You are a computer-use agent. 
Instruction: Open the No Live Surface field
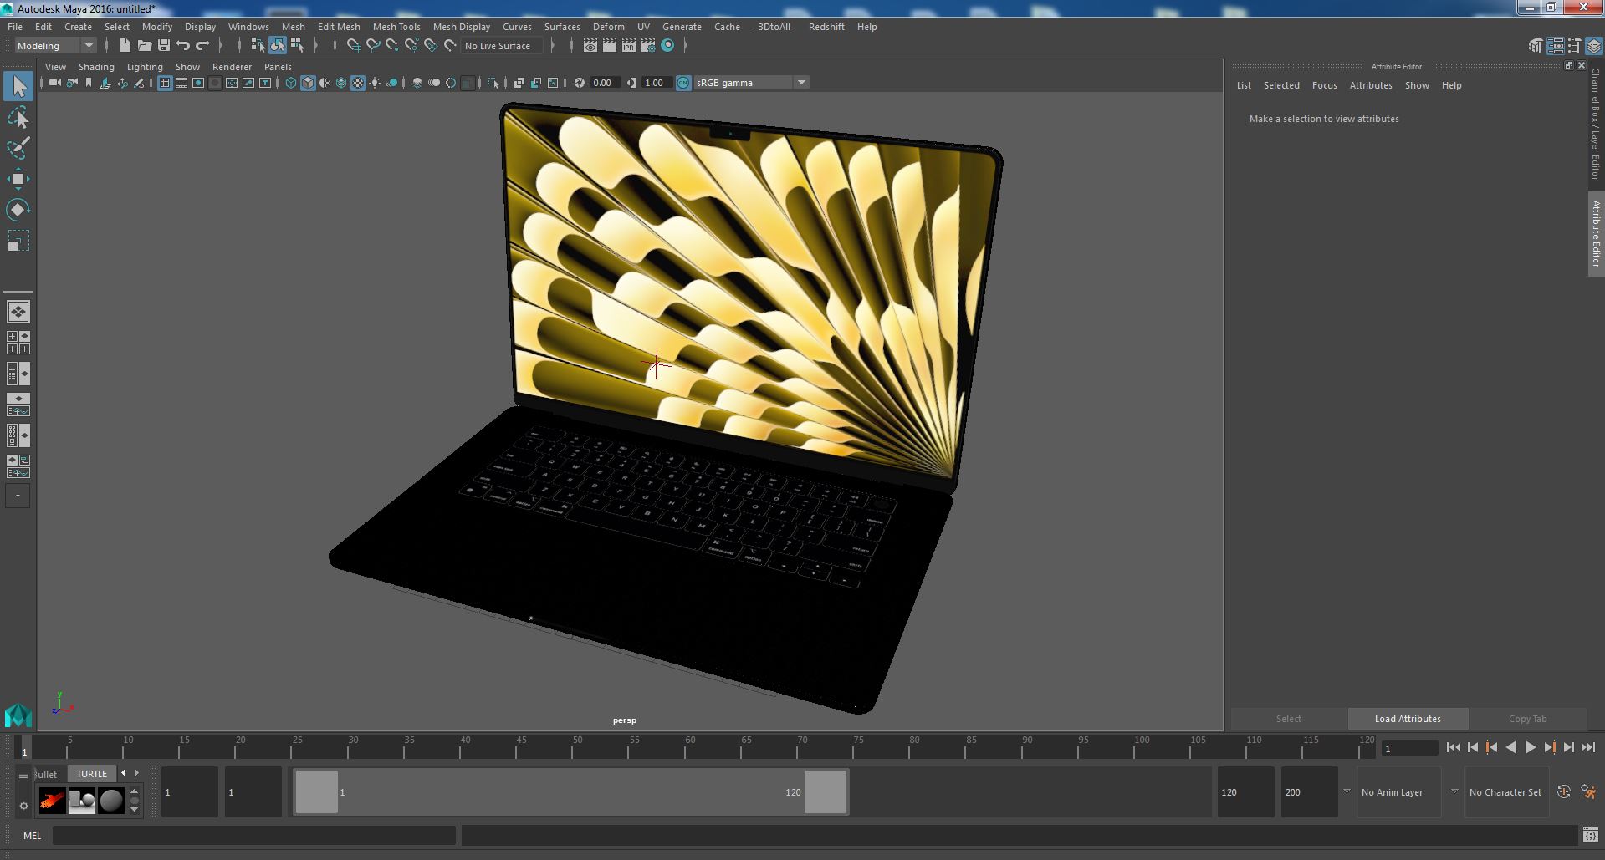[x=501, y=46]
